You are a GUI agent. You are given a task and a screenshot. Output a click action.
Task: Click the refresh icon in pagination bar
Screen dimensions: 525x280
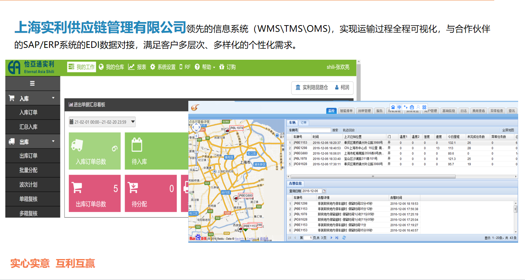pos(344,238)
